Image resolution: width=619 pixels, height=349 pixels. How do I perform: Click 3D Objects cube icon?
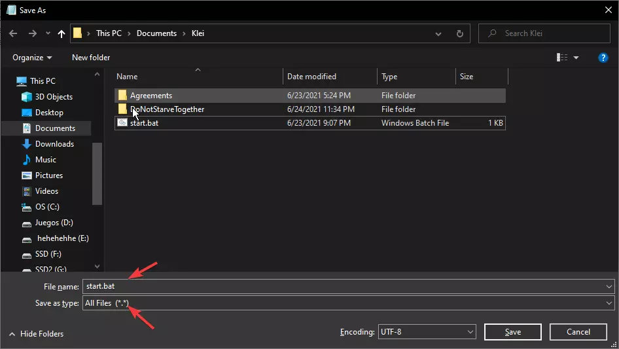click(26, 97)
